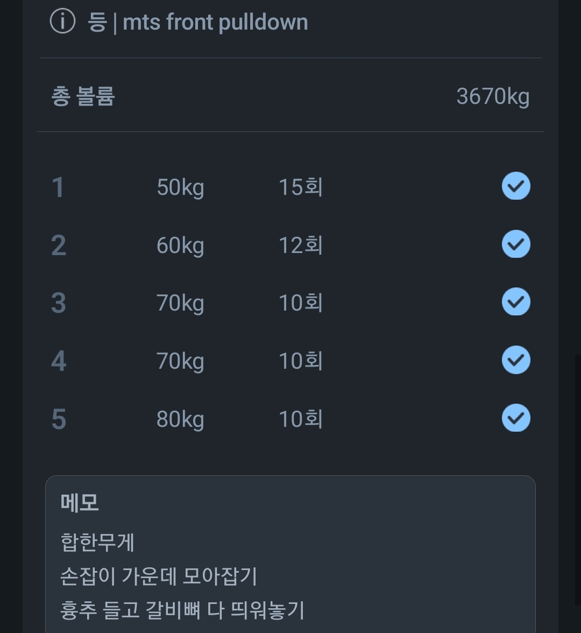Toggle set 5 completed checkmark
This screenshot has width=581, height=633.
pos(515,418)
